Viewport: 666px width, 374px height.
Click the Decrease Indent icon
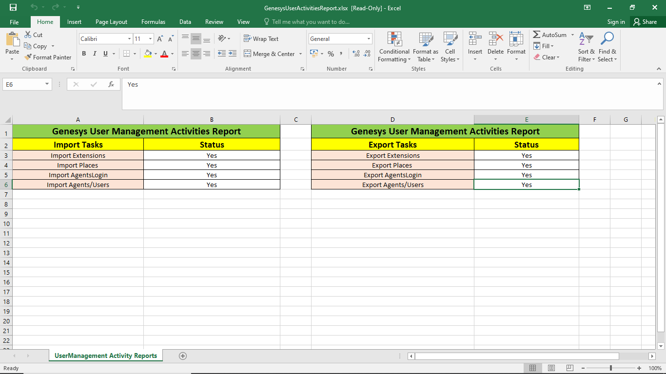point(222,54)
